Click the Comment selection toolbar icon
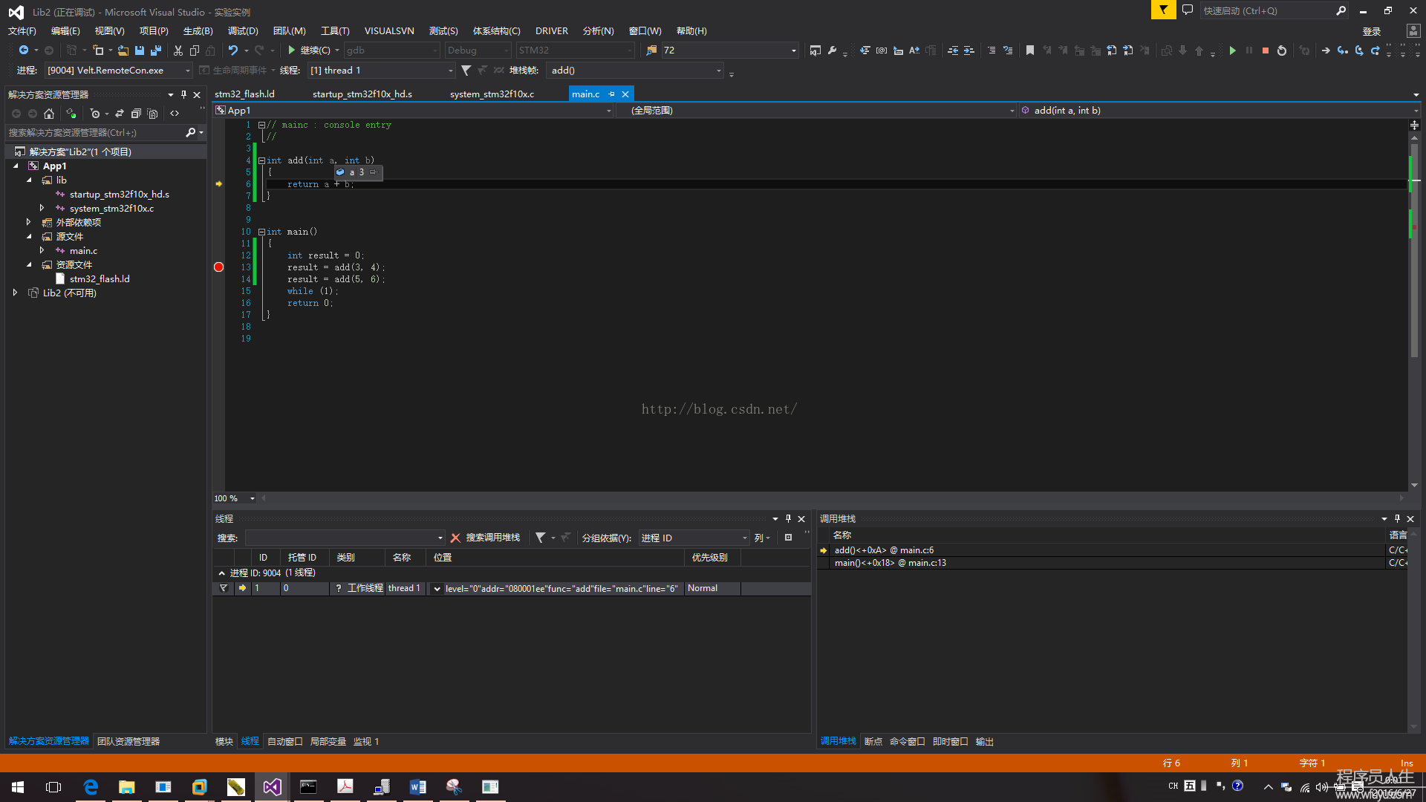 992,50
